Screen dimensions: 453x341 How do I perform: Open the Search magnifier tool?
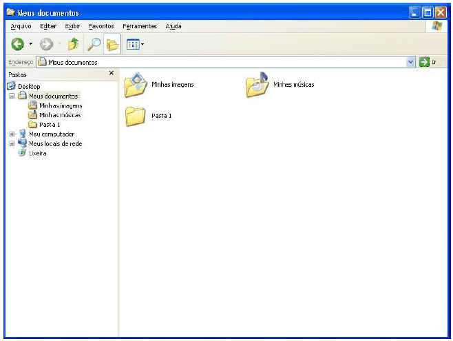[x=93, y=44]
